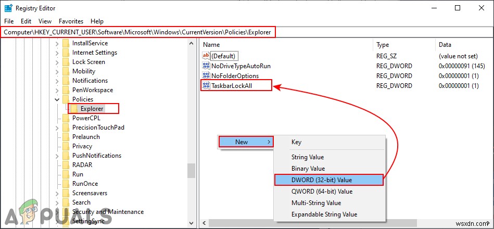The width and height of the screenshot is (494, 229).
Task: Click the NoDriveTypeAutoRun DWORD icon
Action: (x=206, y=66)
